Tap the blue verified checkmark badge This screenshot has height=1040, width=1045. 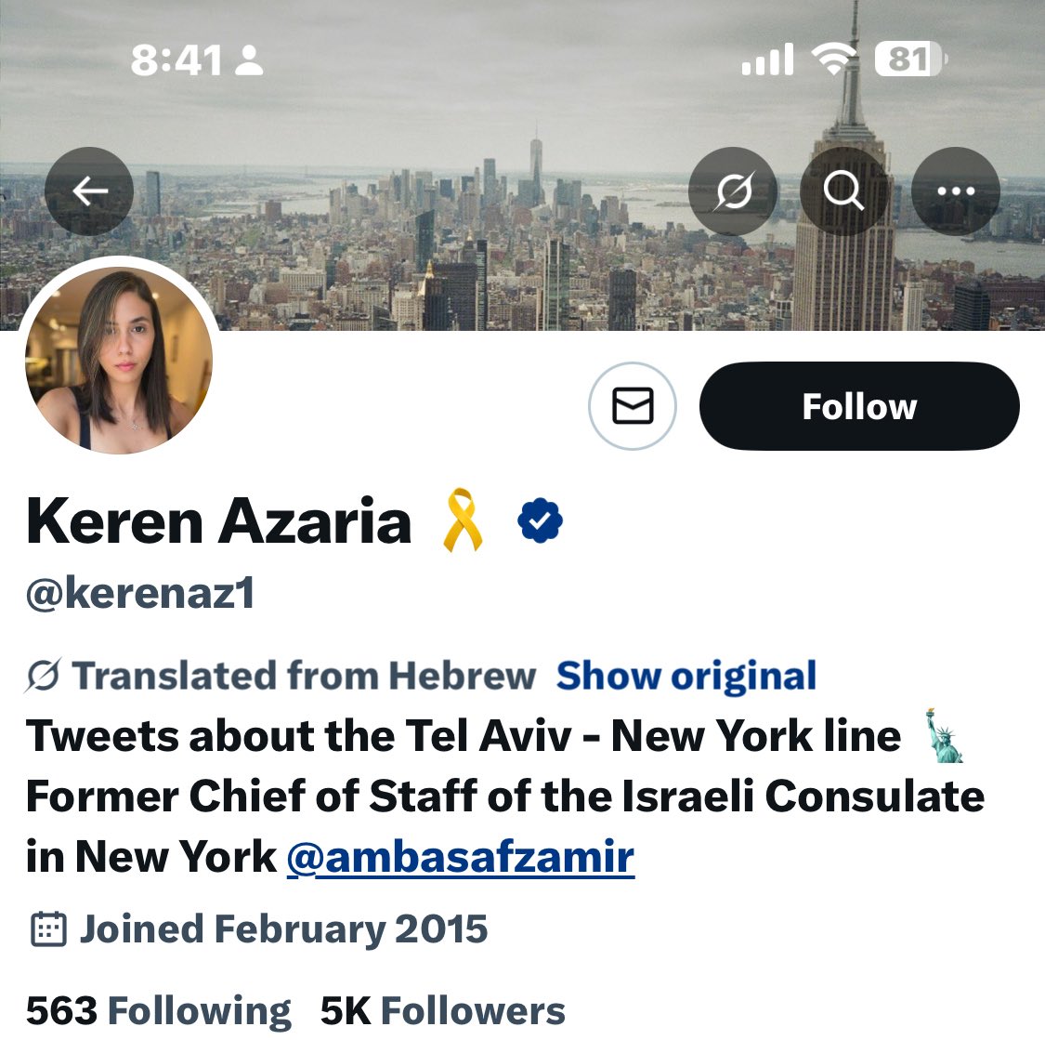[x=540, y=520]
